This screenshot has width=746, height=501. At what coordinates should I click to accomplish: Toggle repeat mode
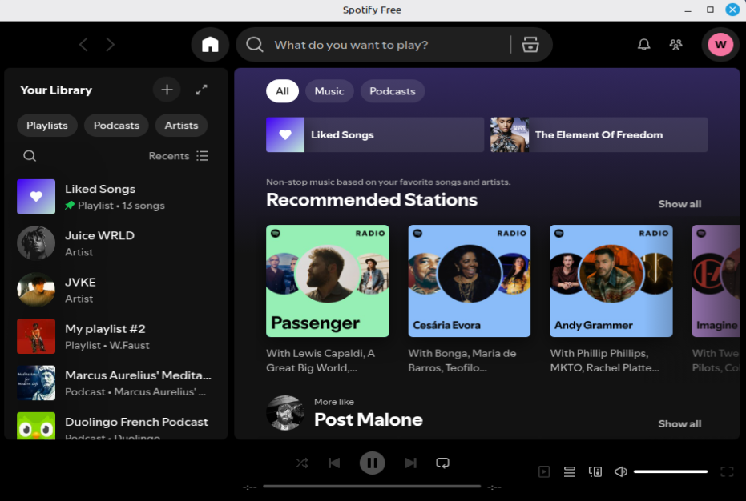click(x=442, y=463)
